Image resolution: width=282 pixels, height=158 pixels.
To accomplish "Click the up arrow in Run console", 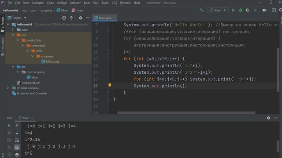I will coord(17,126).
